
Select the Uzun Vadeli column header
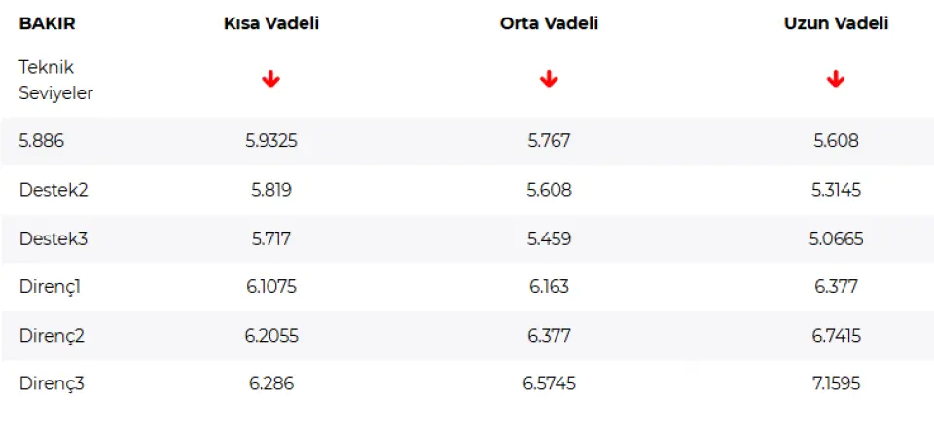[x=836, y=24]
